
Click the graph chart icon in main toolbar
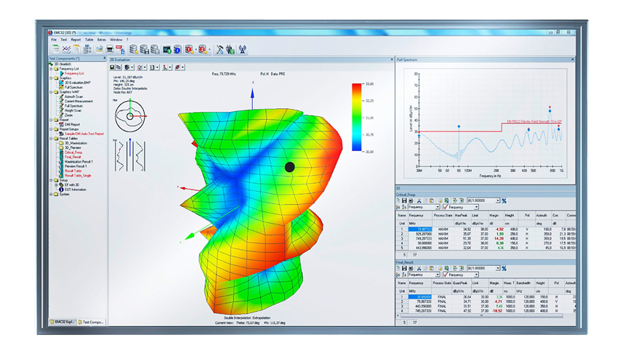click(66, 49)
